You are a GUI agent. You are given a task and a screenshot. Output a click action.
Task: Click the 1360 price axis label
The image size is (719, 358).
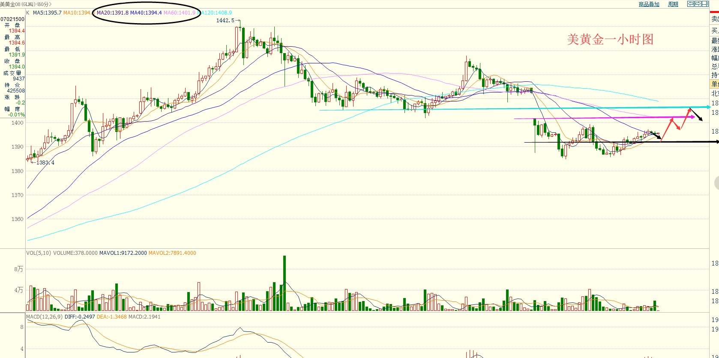click(x=18, y=219)
